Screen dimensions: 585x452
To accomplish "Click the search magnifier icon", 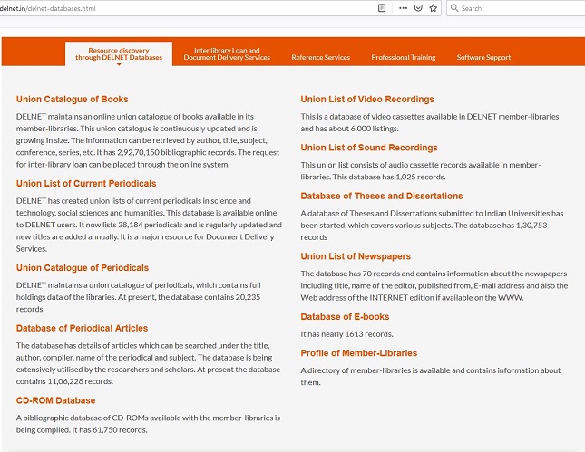I will click(454, 8).
